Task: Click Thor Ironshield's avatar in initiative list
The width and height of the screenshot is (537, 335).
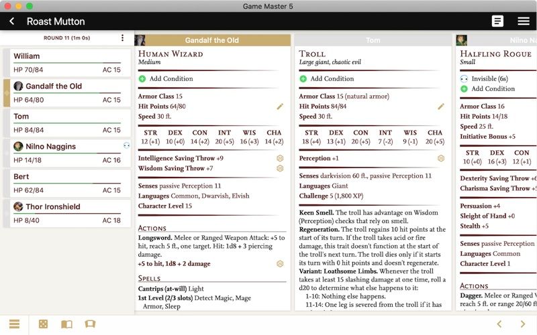Action: (18, 206)
